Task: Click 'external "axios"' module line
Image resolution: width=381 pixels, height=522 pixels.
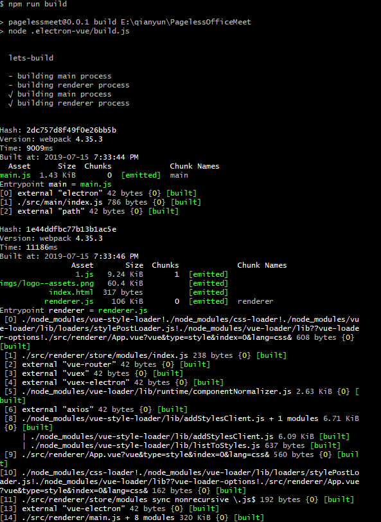Action: pos(96,409)
